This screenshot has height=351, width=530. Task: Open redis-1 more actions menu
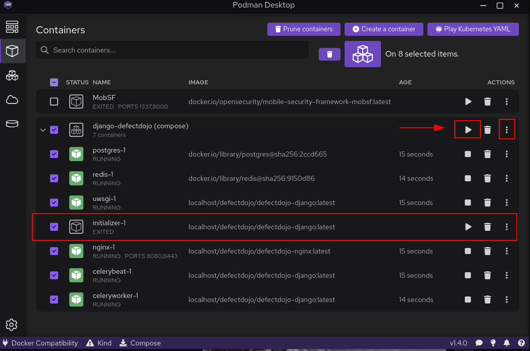506,178
